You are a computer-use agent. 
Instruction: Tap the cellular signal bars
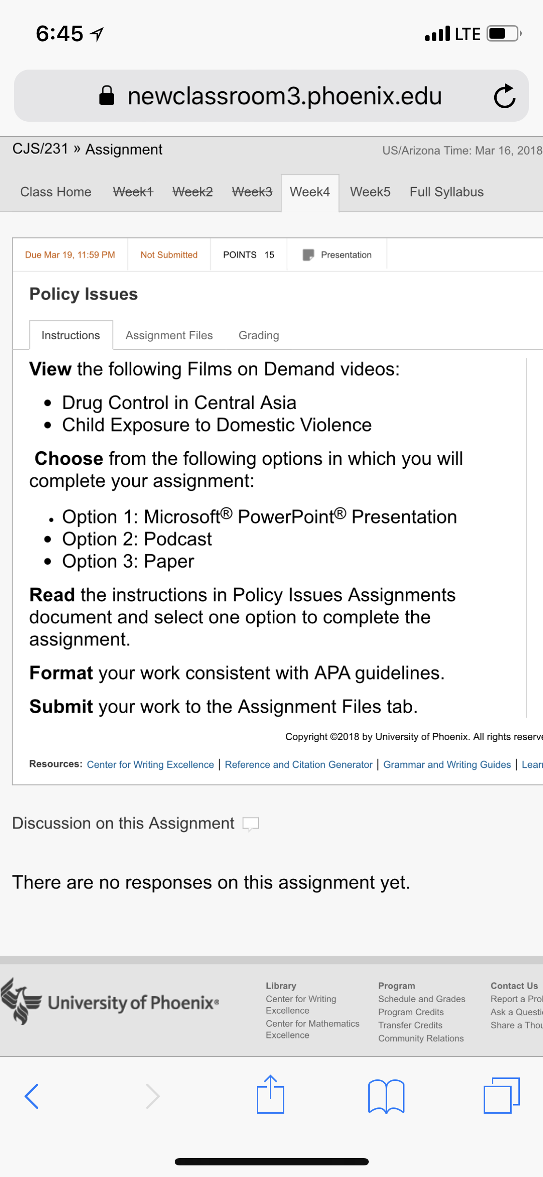(x=437, y=34)
